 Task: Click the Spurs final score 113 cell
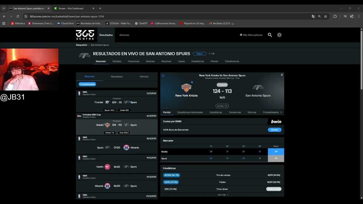(276, 158)
